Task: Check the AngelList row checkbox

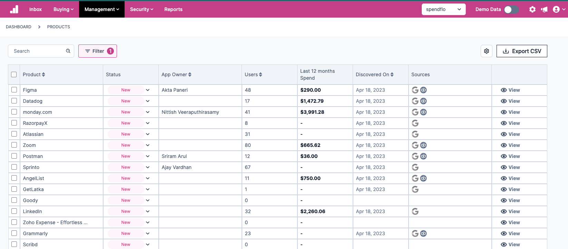Action: [14, 178]
